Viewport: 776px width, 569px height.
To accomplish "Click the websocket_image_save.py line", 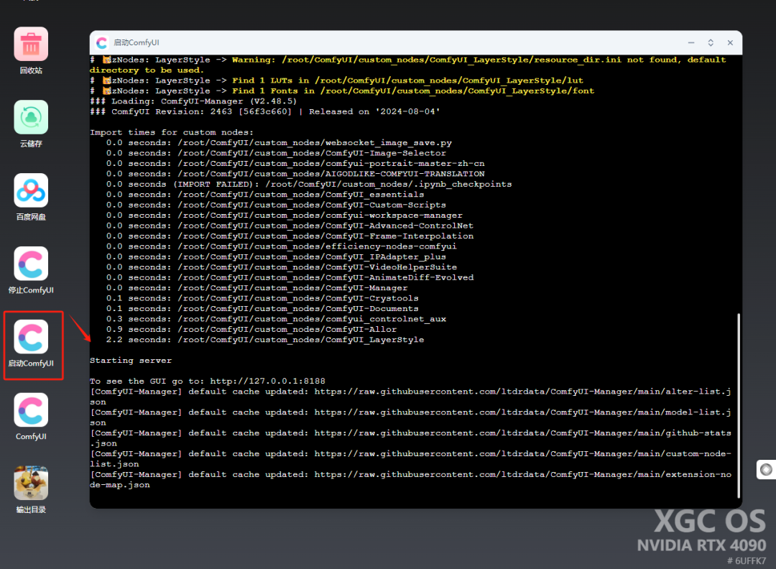I will pyautogui.click(x=279, y=142).
